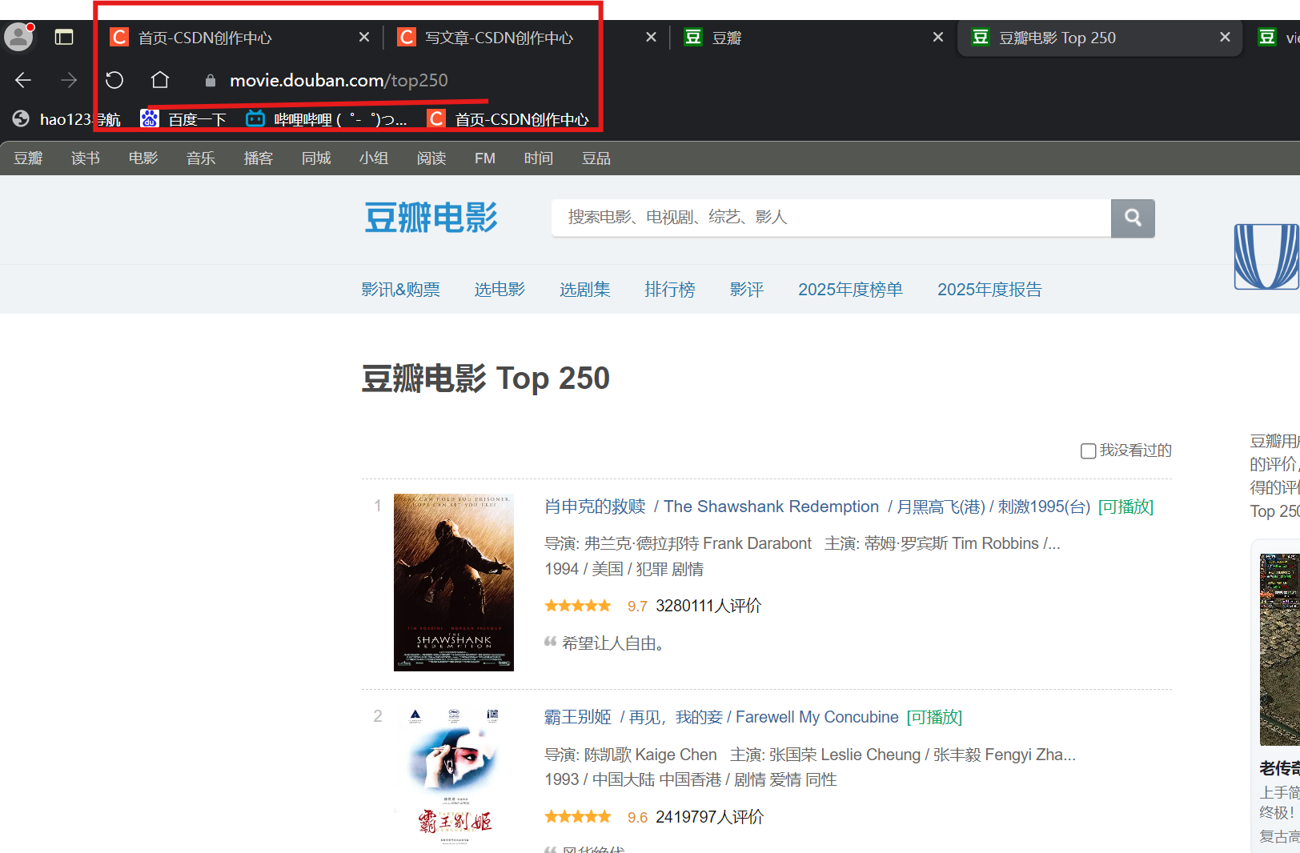Open the hao123 导航 bookmark
Viewport: 1300px width, 853px height.
(x=67, y=119)
